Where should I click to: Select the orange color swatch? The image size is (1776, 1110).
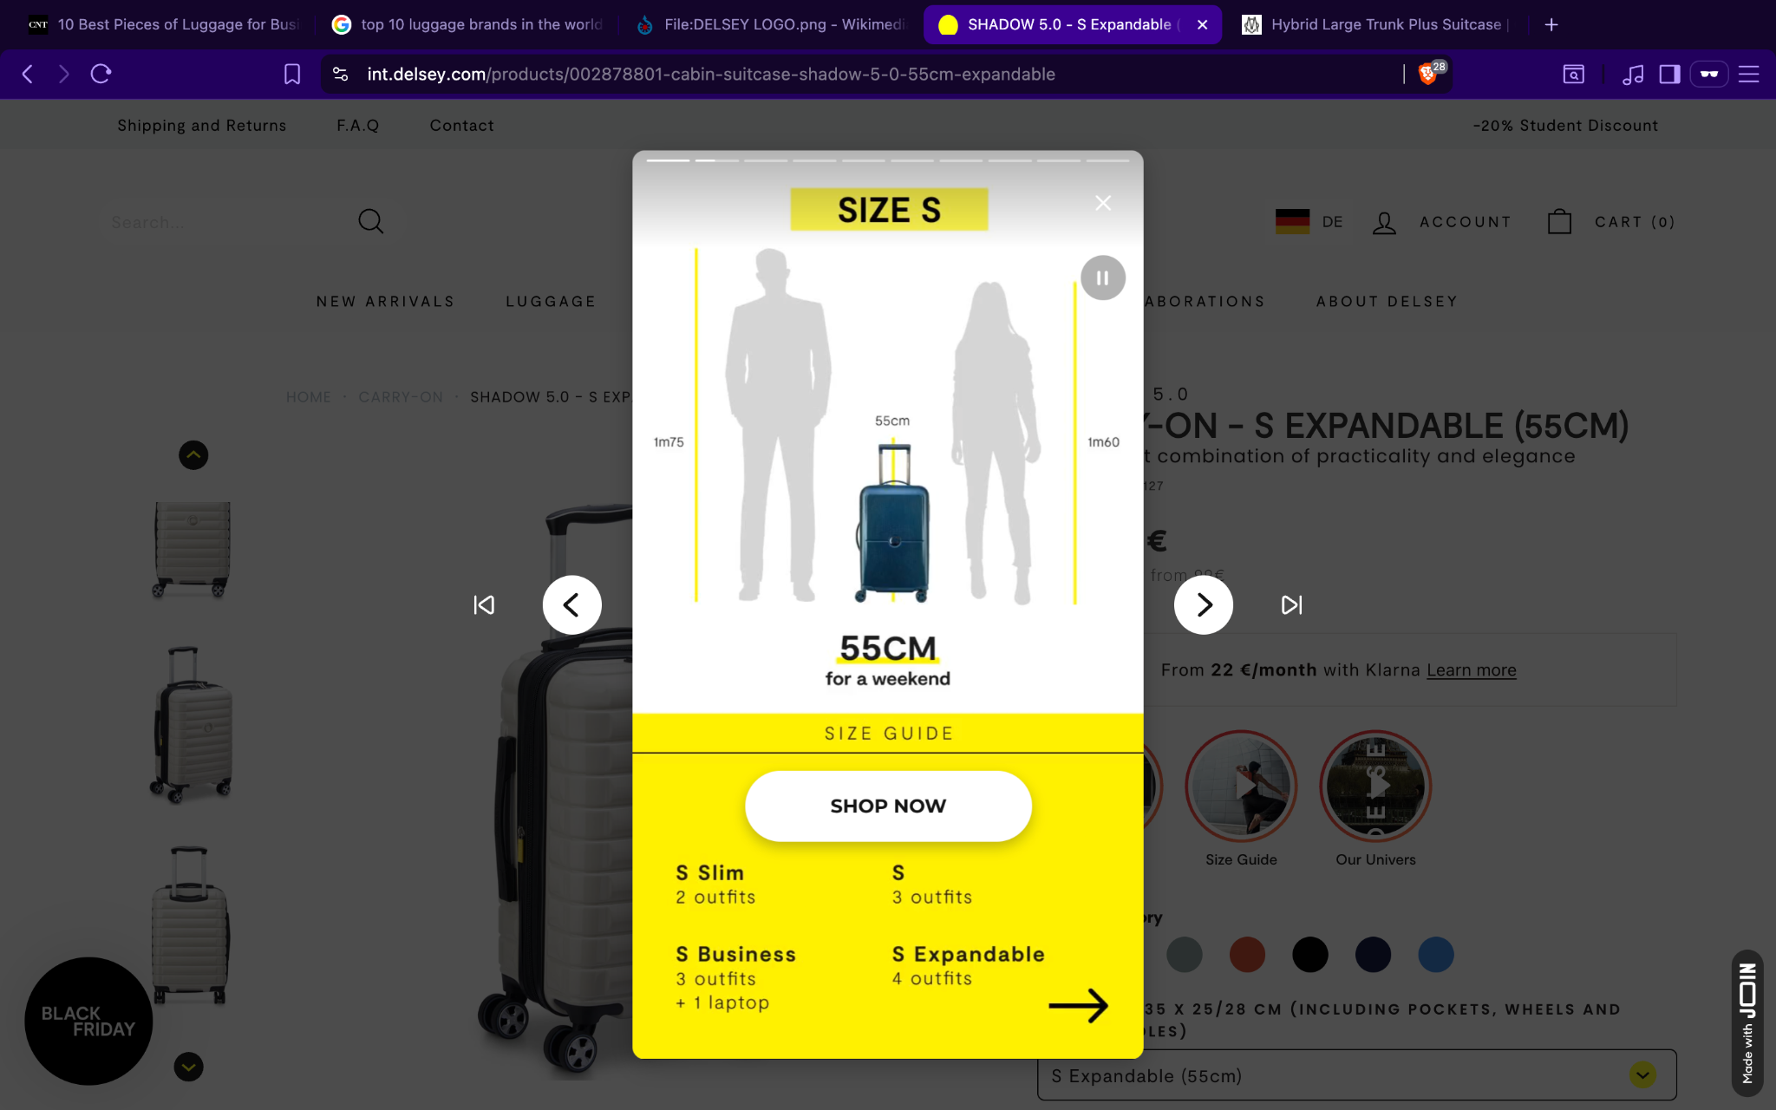tap(1247, 955)
